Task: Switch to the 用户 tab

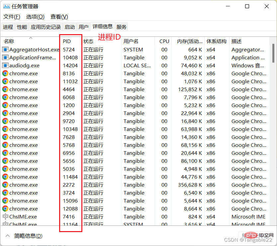Action: coord(84,27)
